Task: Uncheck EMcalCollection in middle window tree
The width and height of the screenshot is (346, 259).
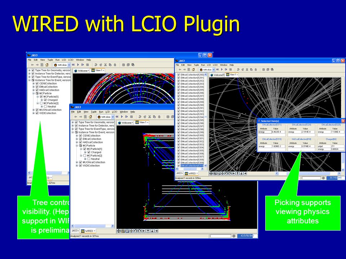Action: pyautogui.click(x=80, y=139)
